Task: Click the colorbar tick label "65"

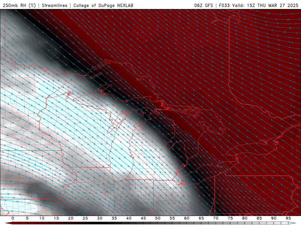Action: (x=201, y=218)
